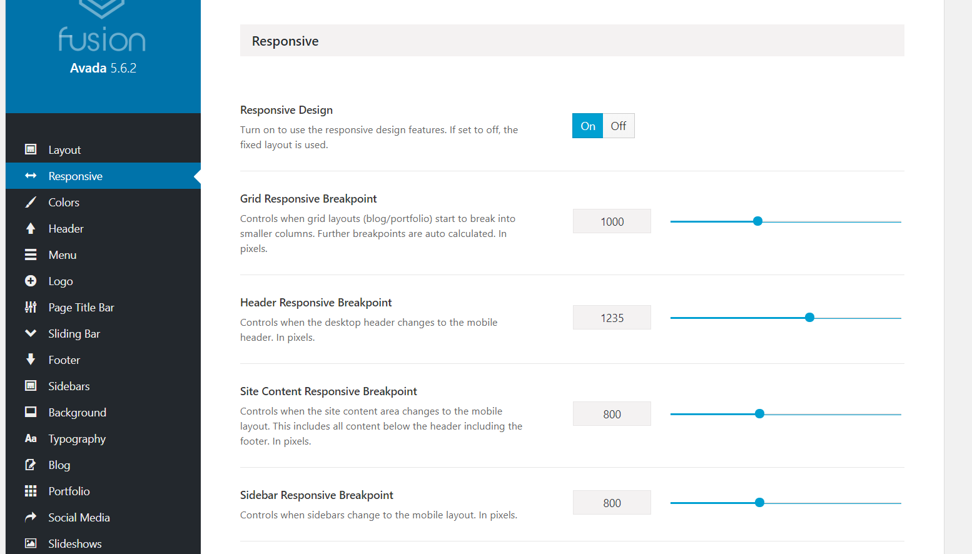Open the Typography settings section
Viewport: 972px width, 554px height.
[77, 439]
